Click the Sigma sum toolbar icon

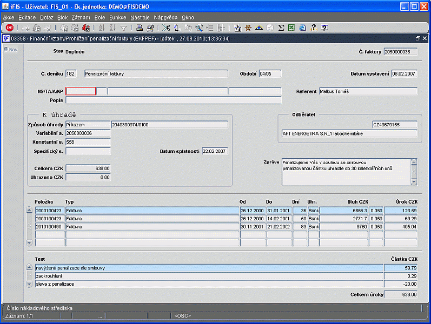[281, 28]
